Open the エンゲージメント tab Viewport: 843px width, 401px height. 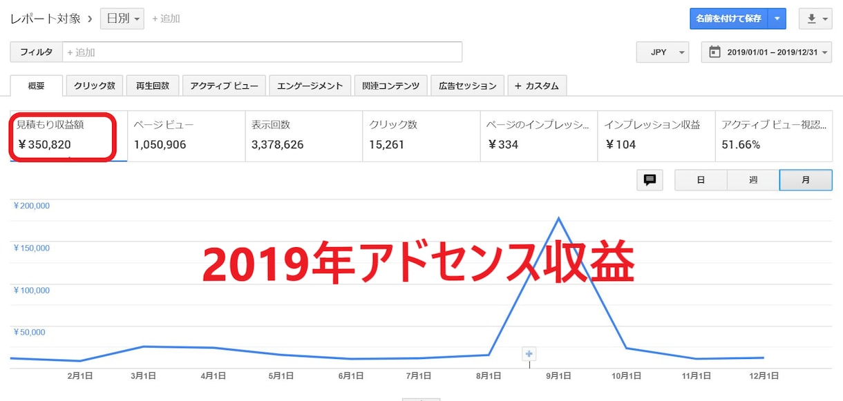click(310, 86)
